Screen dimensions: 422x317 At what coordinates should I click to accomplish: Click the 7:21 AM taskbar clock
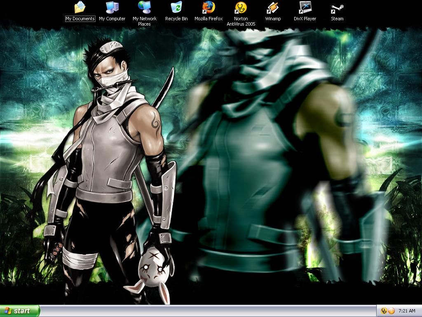407,311
